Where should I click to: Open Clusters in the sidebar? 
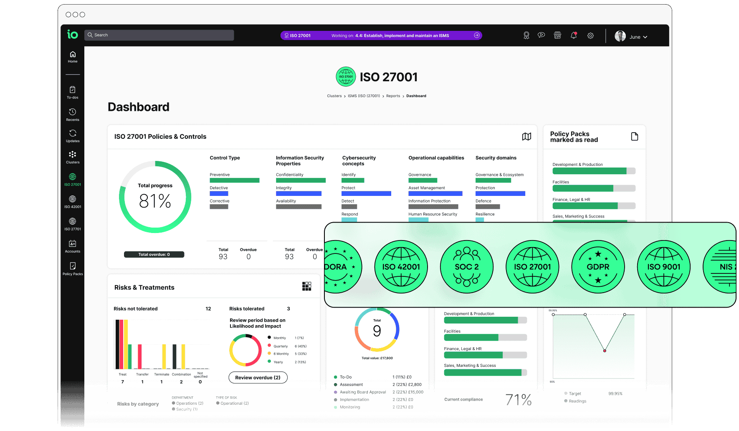73,157
